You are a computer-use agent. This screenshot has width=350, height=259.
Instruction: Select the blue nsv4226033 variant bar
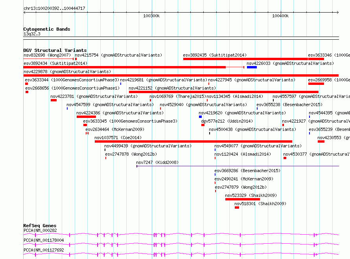tap(252, 67)
